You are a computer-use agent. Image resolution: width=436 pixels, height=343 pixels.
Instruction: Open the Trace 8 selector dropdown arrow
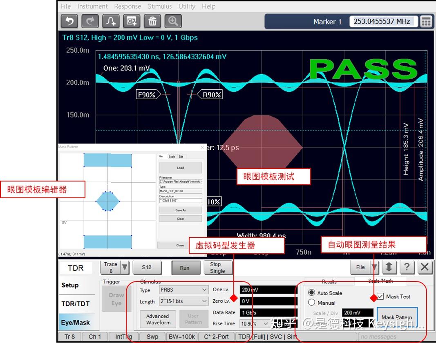125,268
